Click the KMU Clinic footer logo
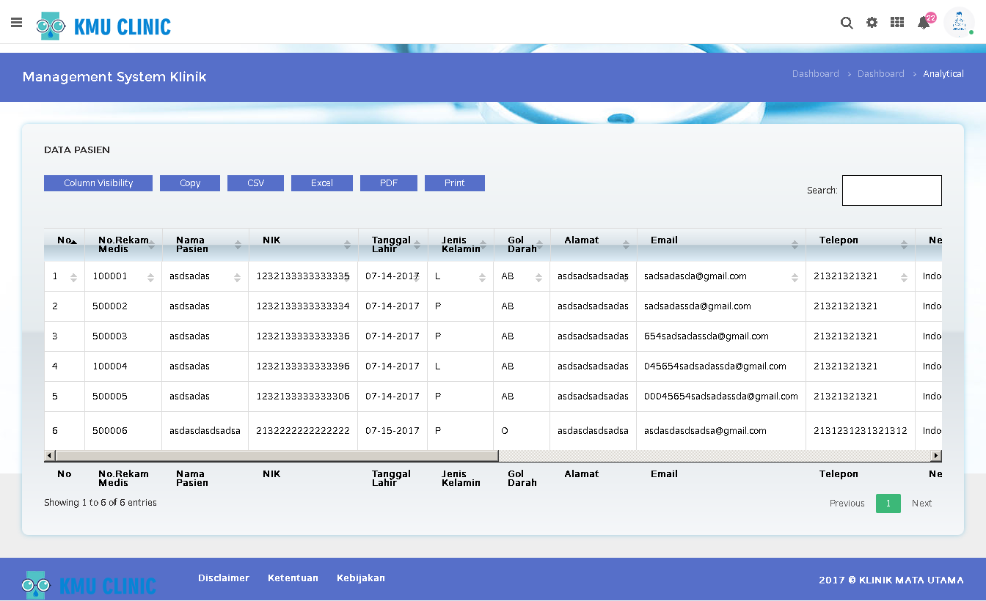The width and height of the screenshot is (986, 601). [89, 585]
